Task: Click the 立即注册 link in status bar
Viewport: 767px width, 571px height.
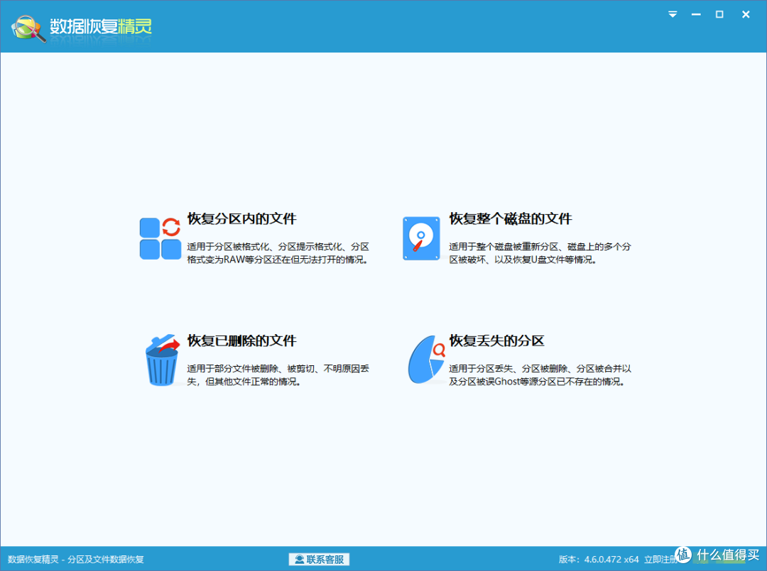Action: (x=660, y=559)
